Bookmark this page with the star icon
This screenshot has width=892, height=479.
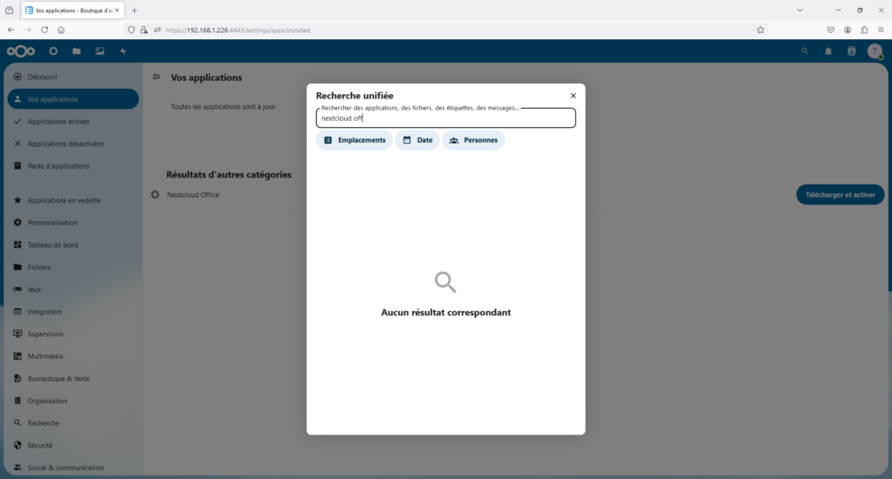click(760, 30)
